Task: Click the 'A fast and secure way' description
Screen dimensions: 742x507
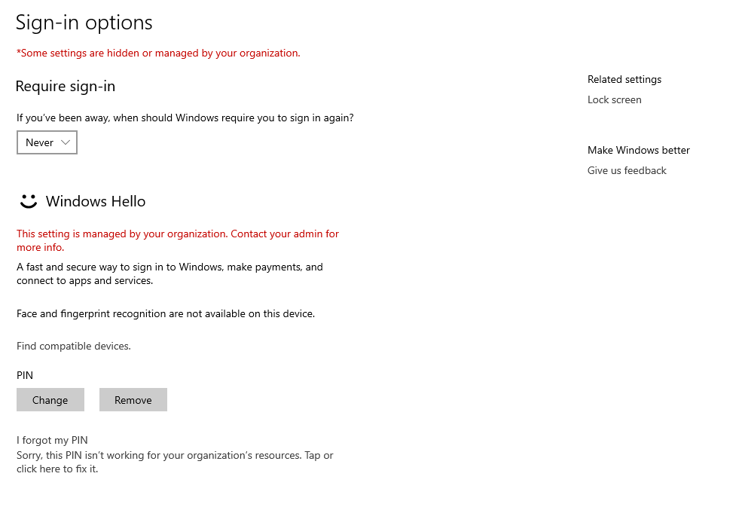Action: (x=170, y=273)
